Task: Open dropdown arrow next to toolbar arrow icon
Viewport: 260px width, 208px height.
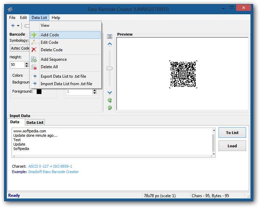Action: (x=18, y=26)
